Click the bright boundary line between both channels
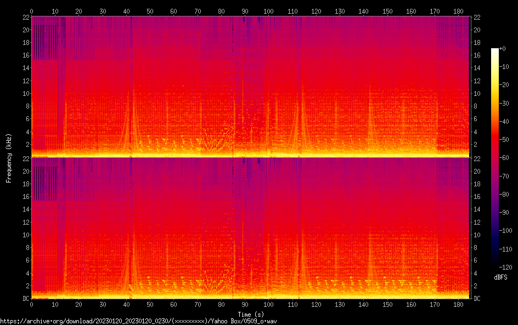 coord(250,157)
